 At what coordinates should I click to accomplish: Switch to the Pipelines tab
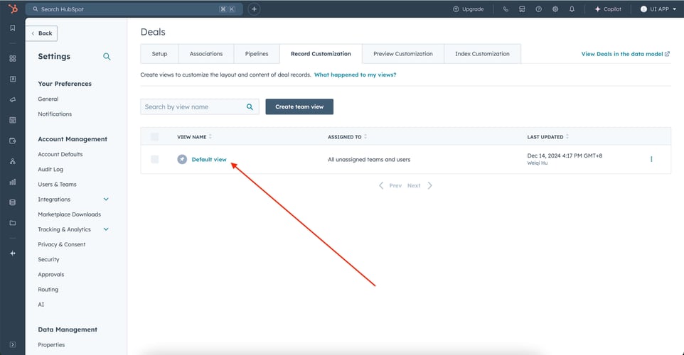click(x=257, y=53)
